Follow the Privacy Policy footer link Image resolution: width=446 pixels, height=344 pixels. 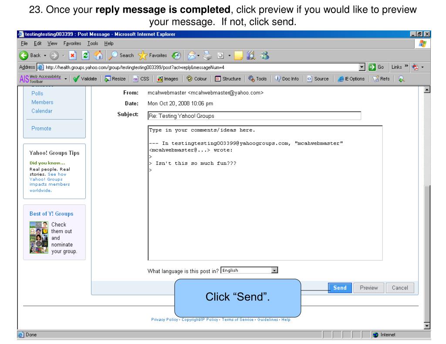point(165,320)
